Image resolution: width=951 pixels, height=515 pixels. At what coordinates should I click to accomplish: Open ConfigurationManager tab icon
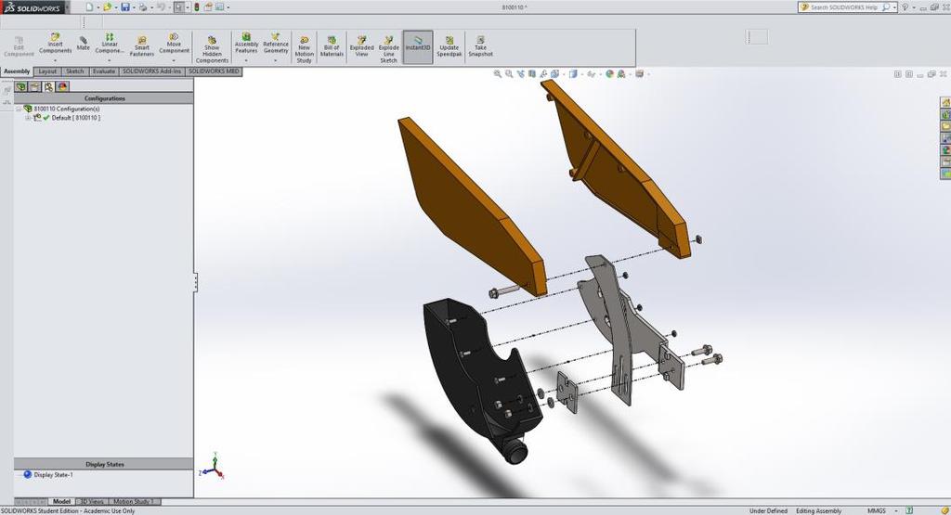48,86
